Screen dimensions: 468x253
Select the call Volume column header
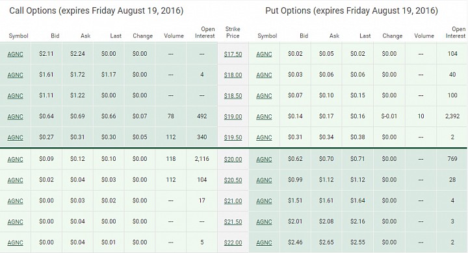pos(174,36)
